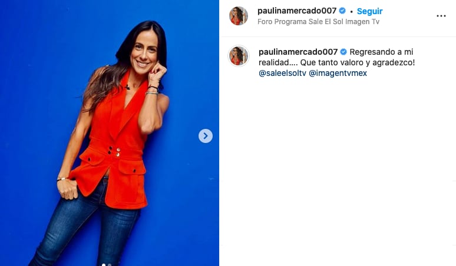Visit the @saleelsoltv mention
Viewport: 456px width, 266px height.
[x=282, y=73]
